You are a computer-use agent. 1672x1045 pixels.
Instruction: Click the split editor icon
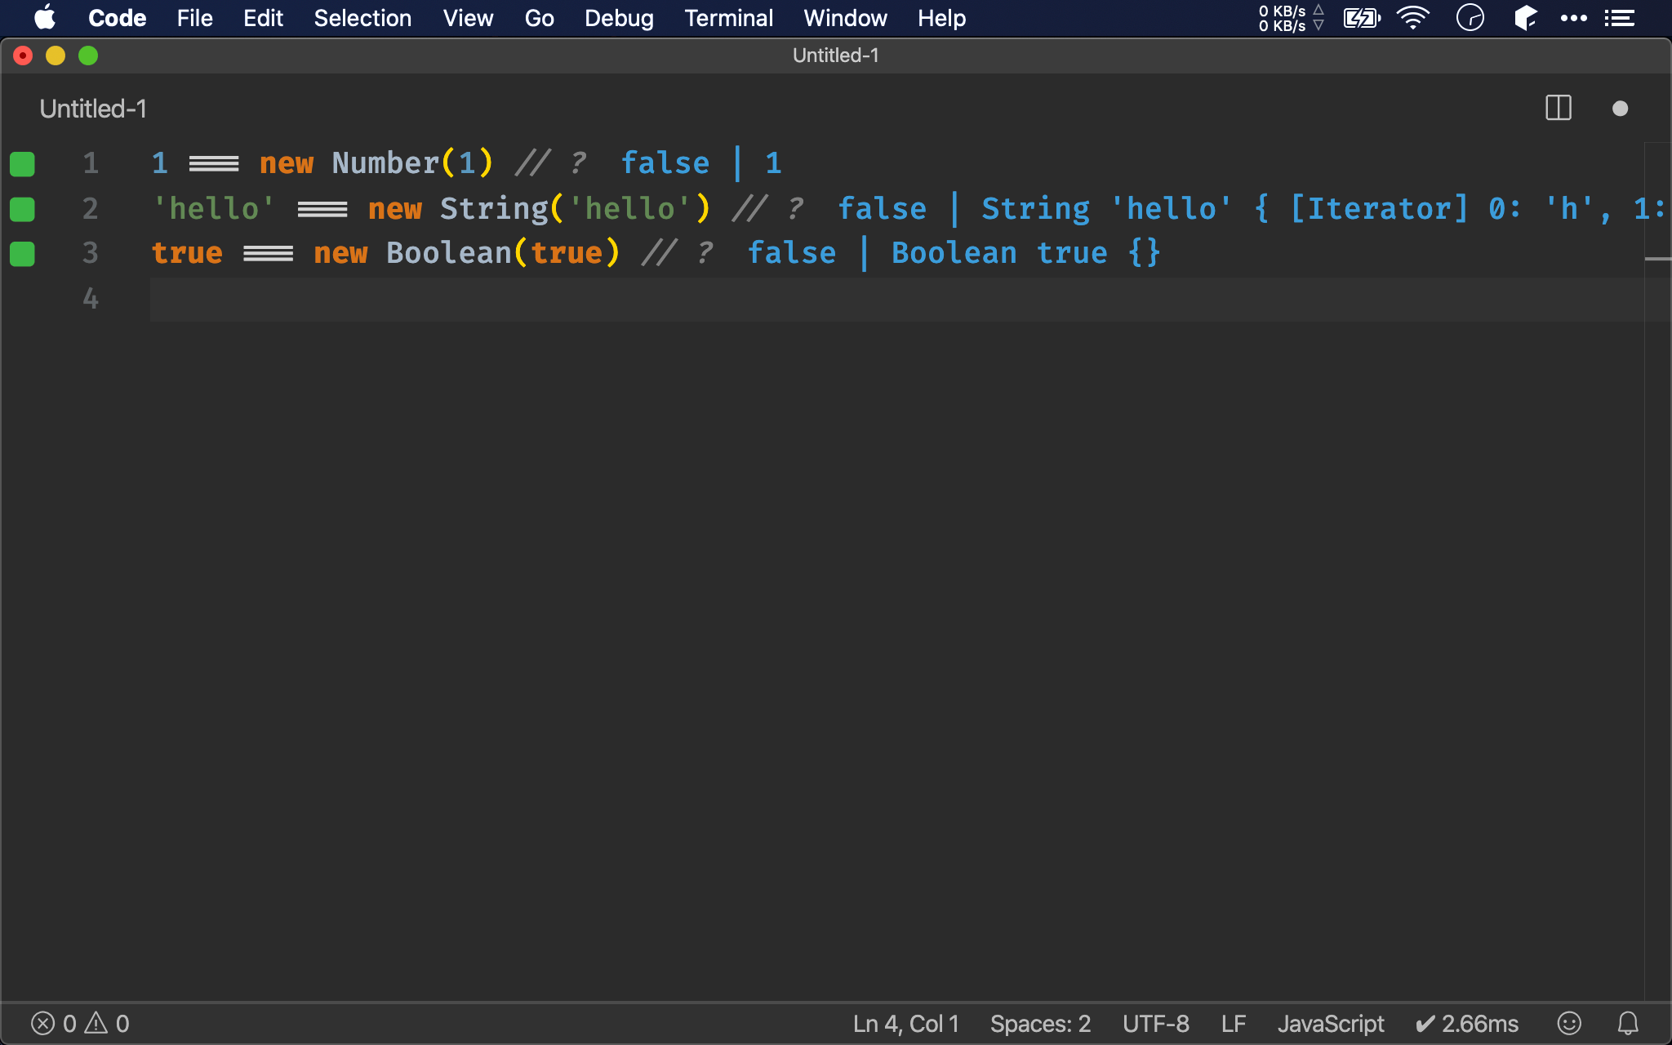pyautogui.click(x=1559, y=108)
